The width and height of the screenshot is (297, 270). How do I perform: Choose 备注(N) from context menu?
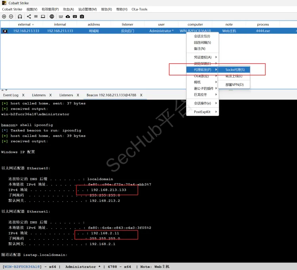[x=202, y=49]
